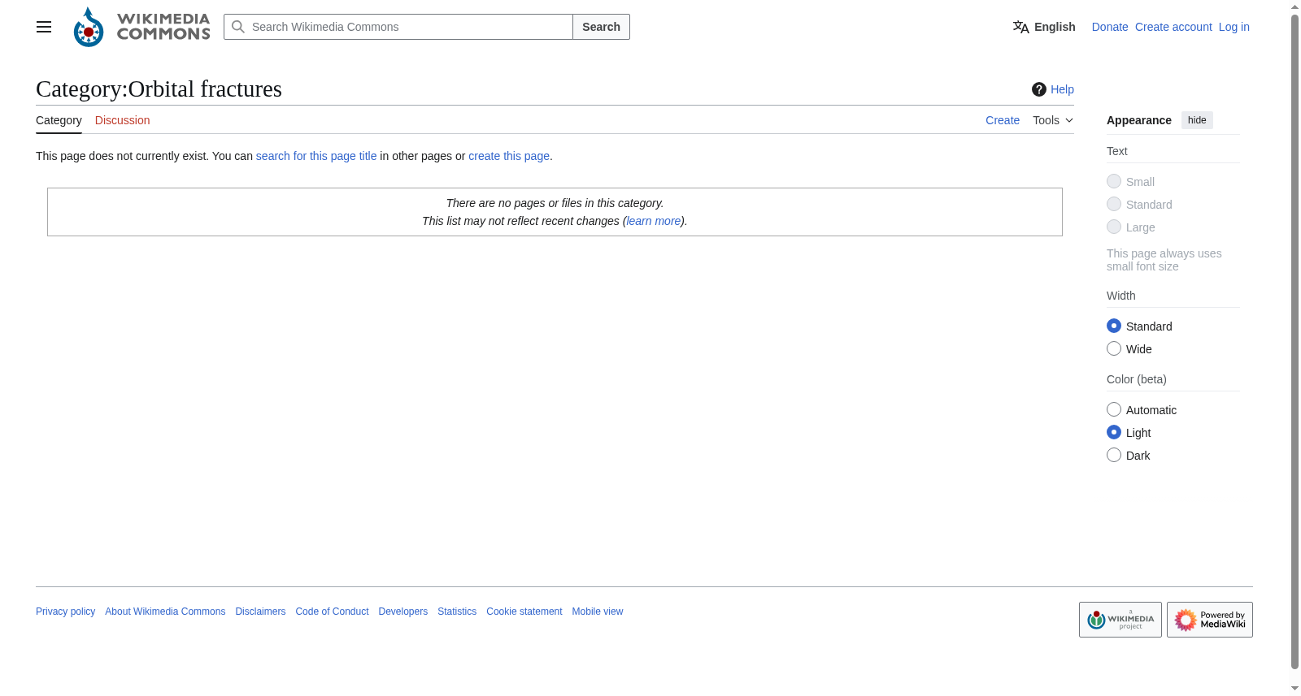Screen dimensions: 1301x696
Task: Open the Donate link
Action: (1110, 27)
